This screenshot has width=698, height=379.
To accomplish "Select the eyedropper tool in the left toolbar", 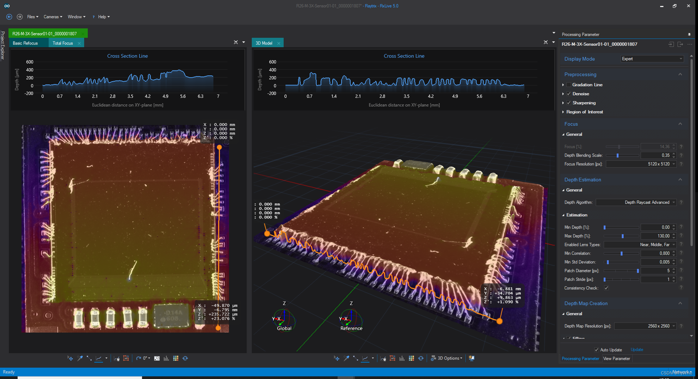I will coord(80,358).
